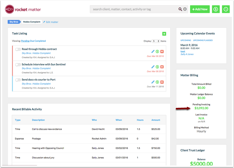Select Call to discuss new evidence row

click(x=89, y=129)
